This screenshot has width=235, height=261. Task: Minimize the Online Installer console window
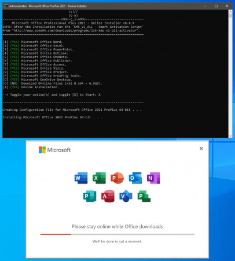click(x=205, y=6)
